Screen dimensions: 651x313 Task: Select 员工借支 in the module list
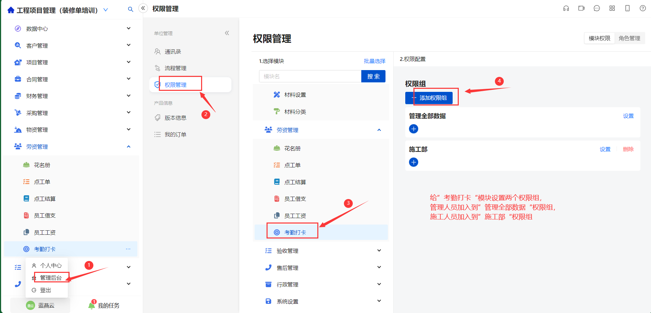click(321, 199)
